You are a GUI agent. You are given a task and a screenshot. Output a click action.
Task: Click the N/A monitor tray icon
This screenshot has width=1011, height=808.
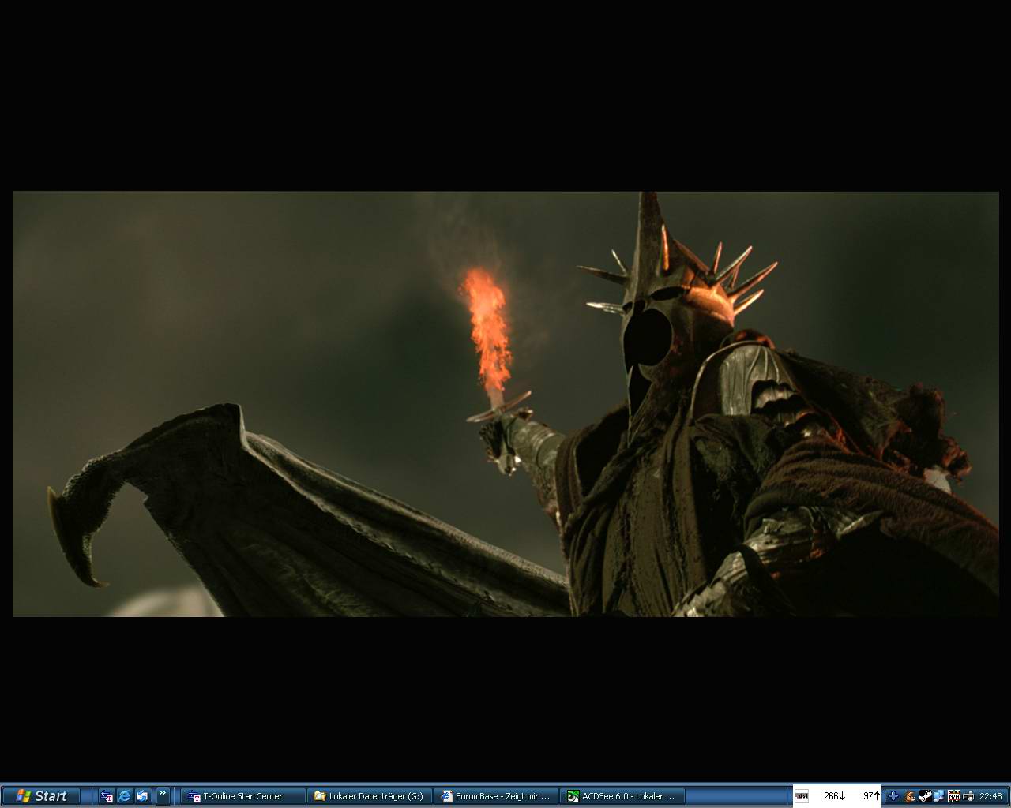coord(953,796)
